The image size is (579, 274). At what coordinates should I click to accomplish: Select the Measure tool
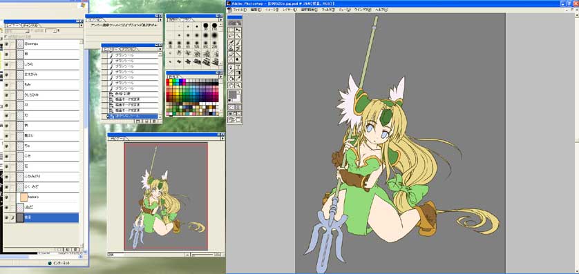coord(231,72)
